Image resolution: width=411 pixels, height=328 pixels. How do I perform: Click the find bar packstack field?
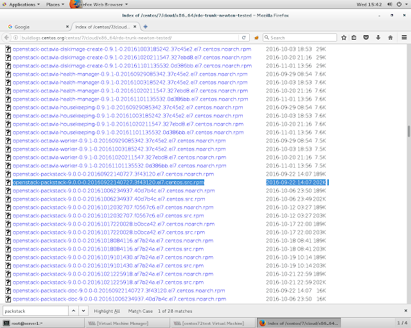click(x=35, y=311)
